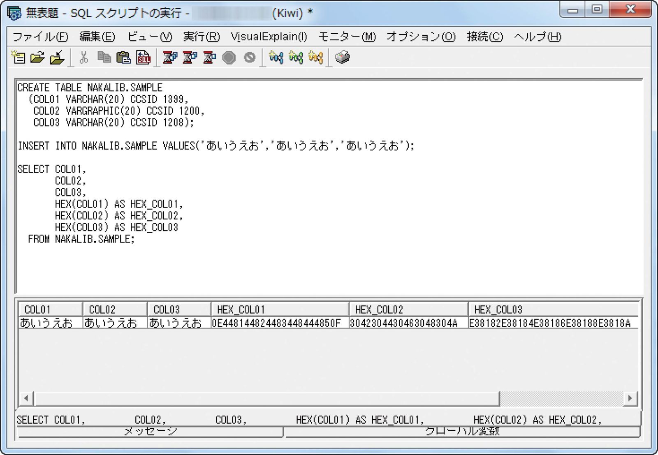
Task: Click the Run All hourglass icon
Action: coord(170,58)
